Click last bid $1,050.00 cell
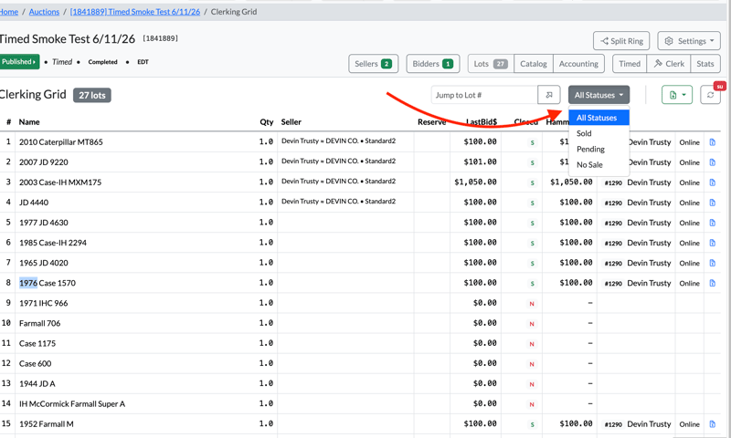Image resolution: width=731 pixels, height=438 pixels. [x=475, y=182]
